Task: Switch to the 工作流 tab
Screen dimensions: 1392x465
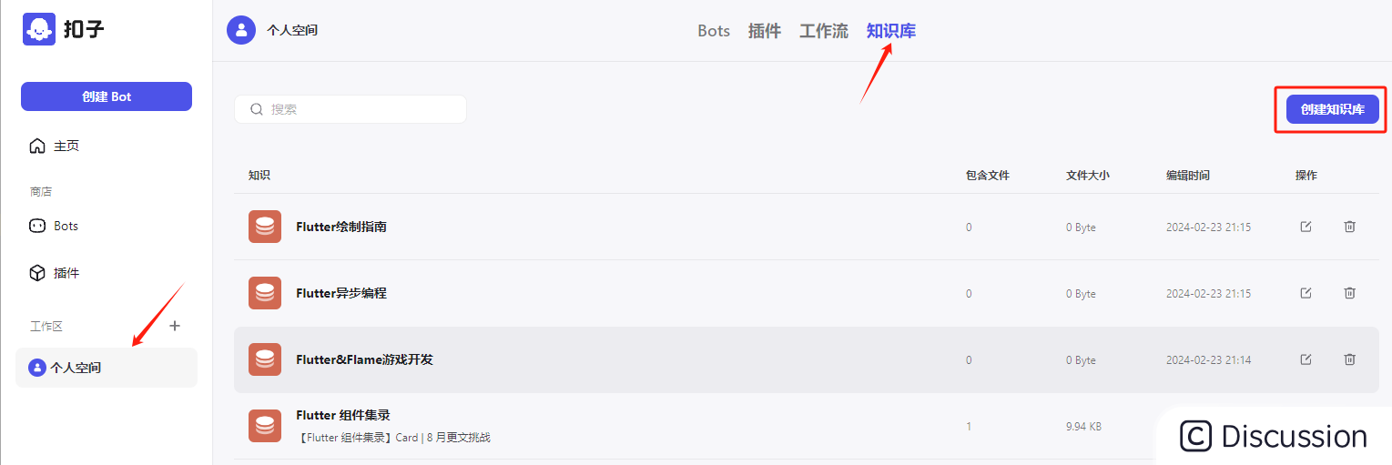Action: tap(824, 31)
